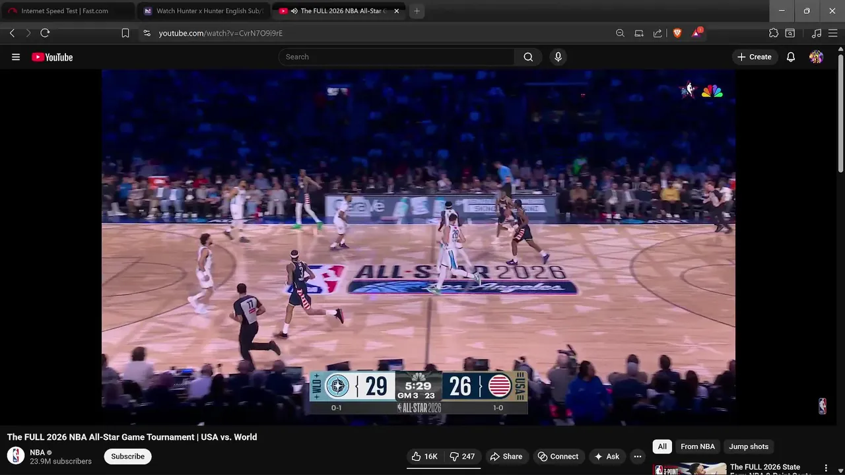
Task: Open Brave main menu
Action: [833, 33]
